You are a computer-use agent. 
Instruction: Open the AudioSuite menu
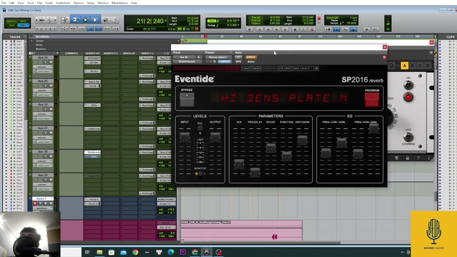pyautogui.click(x=63, y=3)
